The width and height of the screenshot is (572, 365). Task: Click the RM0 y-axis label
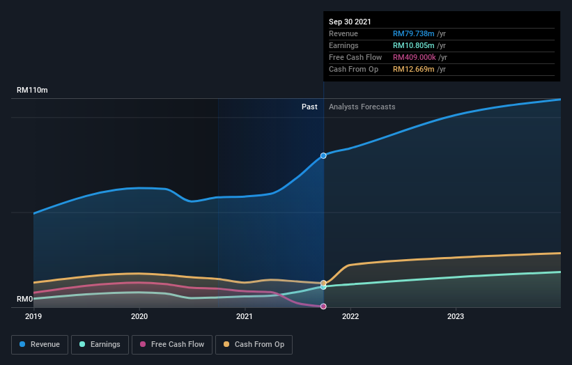(x=25, y=299)
